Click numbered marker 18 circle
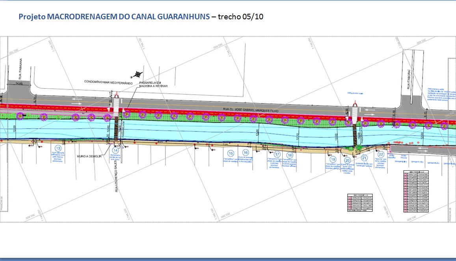 click(x=291, y=155)
